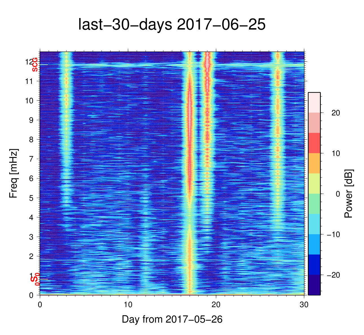The image size is (364, 335).
Task: Click the red 'SCG' marker label
Action: point(35,64)
